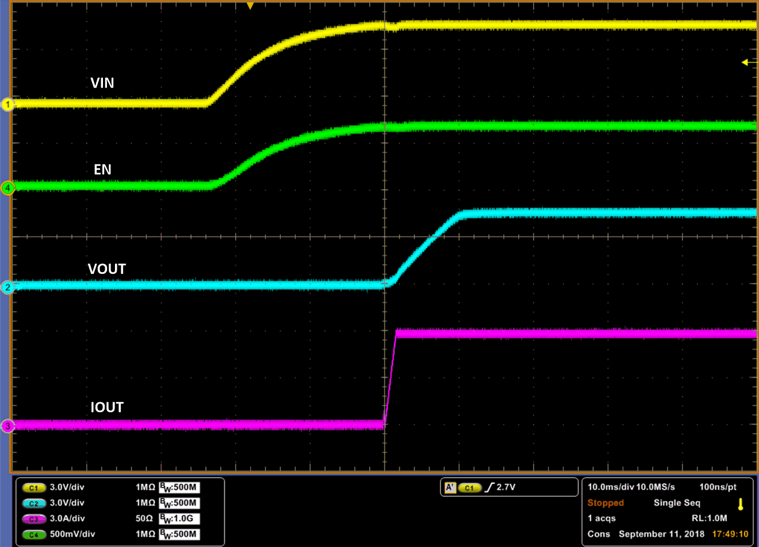Click the Single Seq acquisition mode label
The image size is (759, 547).
677,503
